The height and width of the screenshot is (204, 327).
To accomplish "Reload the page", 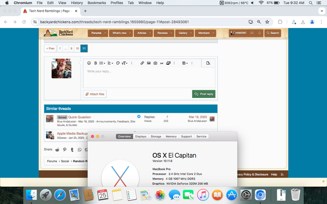I will click(24, 22).
